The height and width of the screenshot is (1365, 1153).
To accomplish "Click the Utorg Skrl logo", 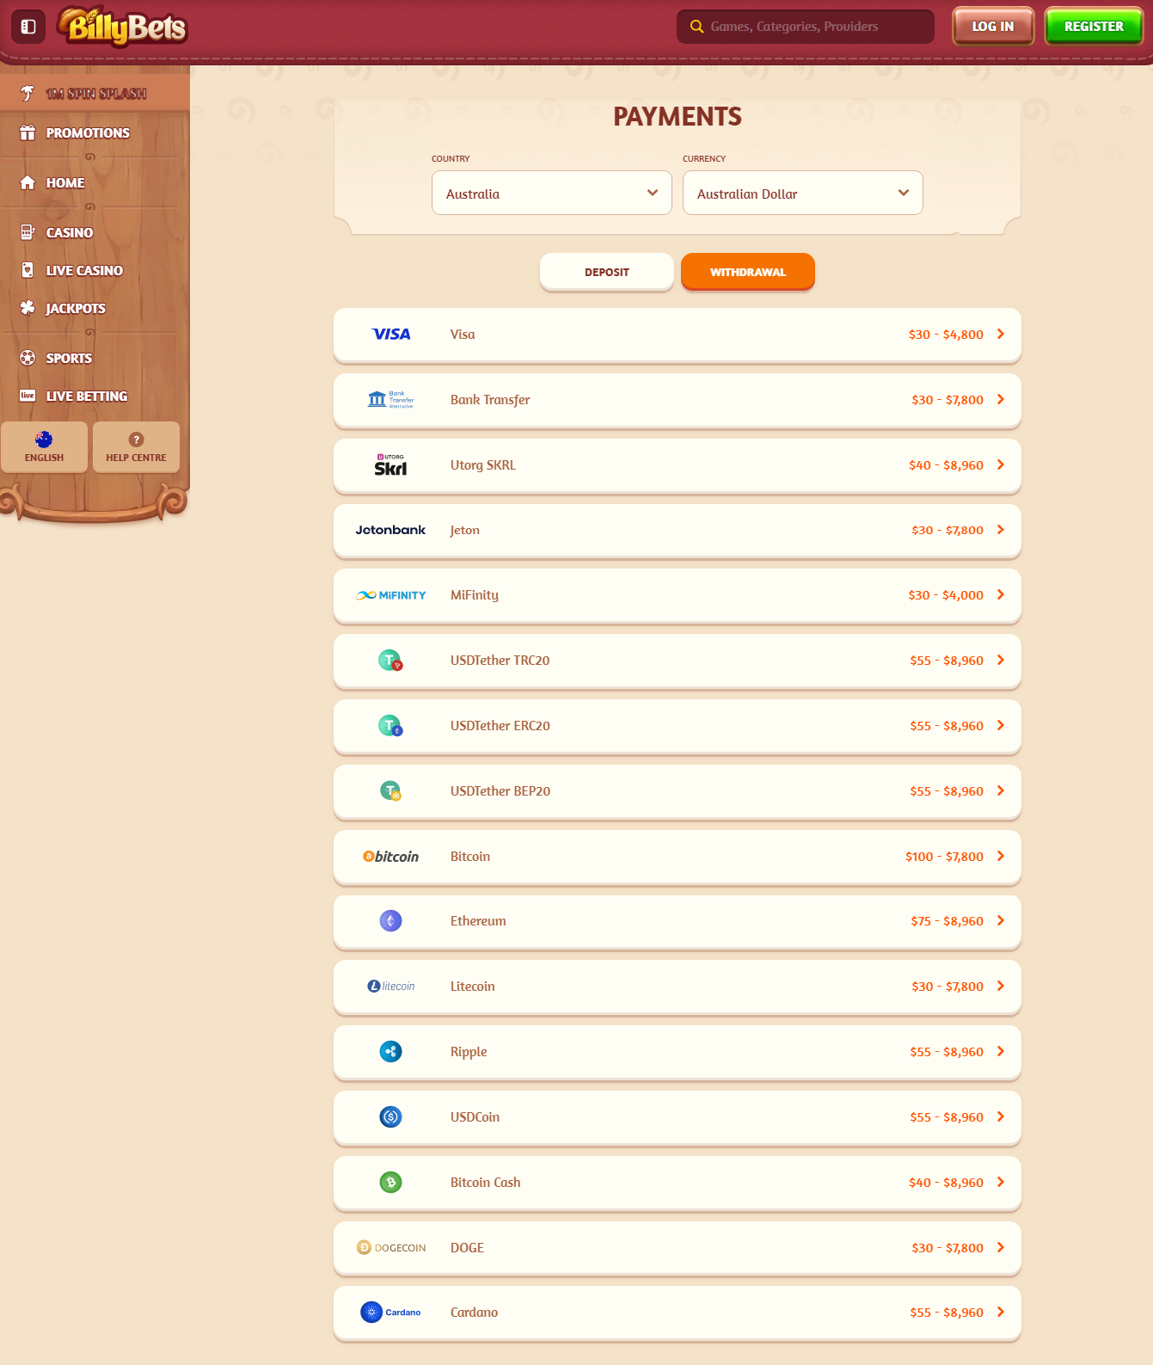I will 391,465.
